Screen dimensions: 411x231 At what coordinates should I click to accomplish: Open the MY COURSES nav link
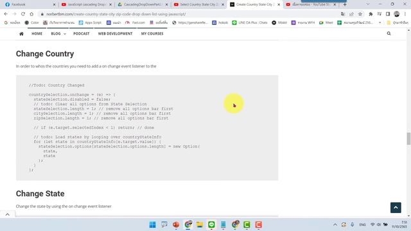pyautogui.click(x=152, y=33)
